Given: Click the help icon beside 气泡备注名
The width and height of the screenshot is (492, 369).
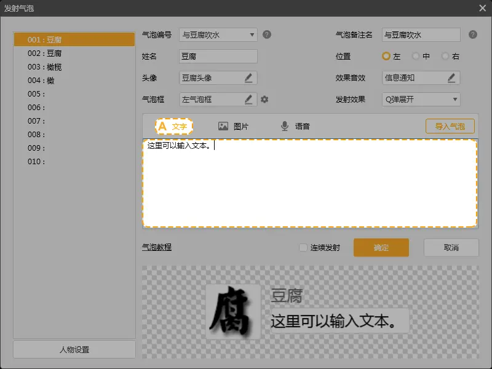Looking at the screenshot, I should tap(472, 34).
